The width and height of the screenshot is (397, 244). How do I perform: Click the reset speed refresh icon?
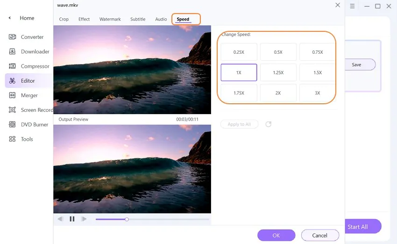pyautogui.click(x=269, y=124)
